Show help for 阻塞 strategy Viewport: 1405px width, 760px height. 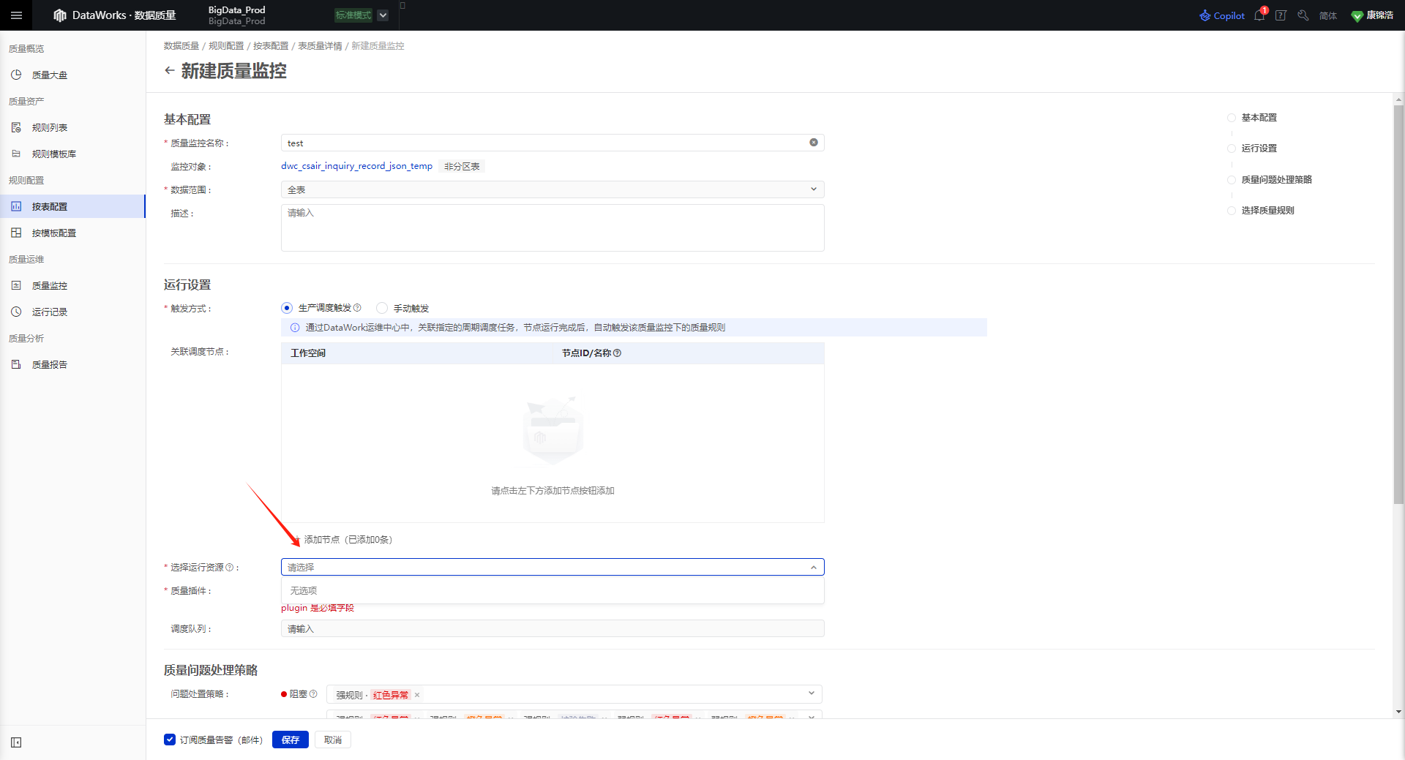coord(313,694)
